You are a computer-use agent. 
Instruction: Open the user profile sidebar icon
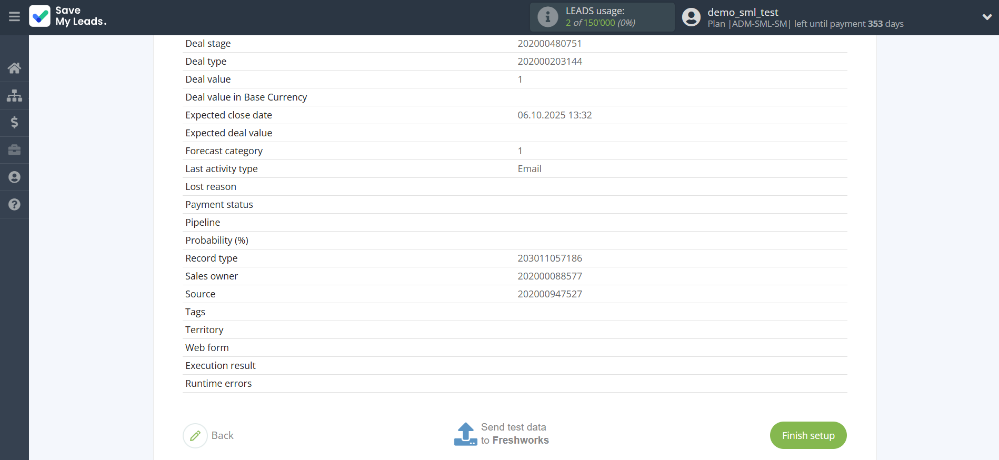tap(14, 177)
